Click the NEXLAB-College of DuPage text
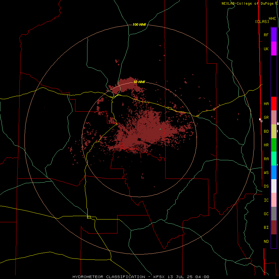The width and height of the screenshot is (279, 279). tap(247, 3)
